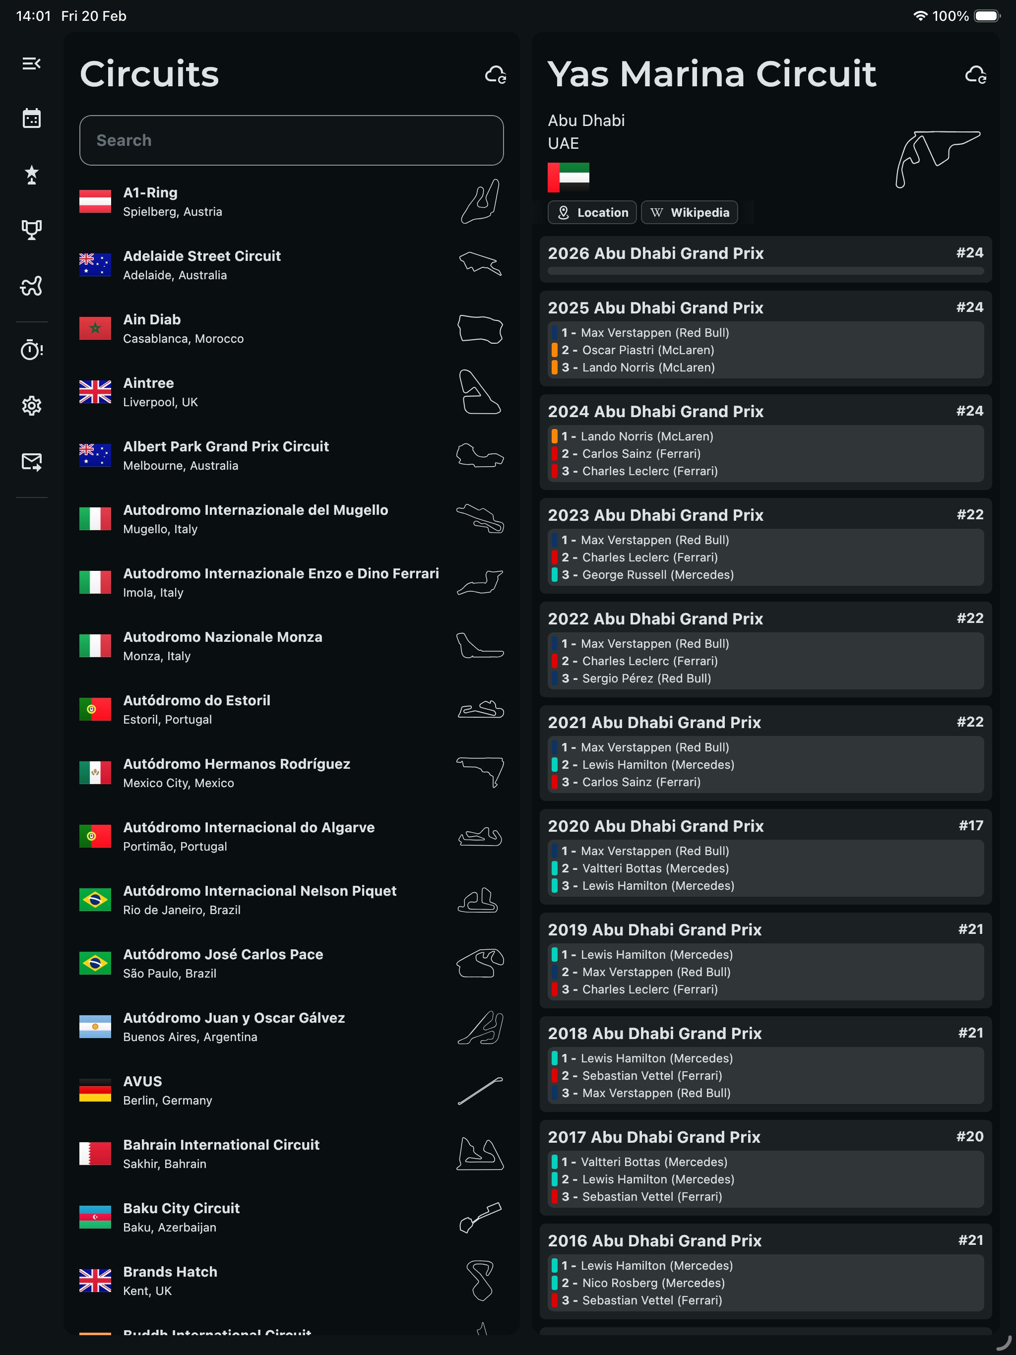Click the Yas Marina track layout thumbnail
This screenshot has width=1016, height=1355.
(938, 159)
